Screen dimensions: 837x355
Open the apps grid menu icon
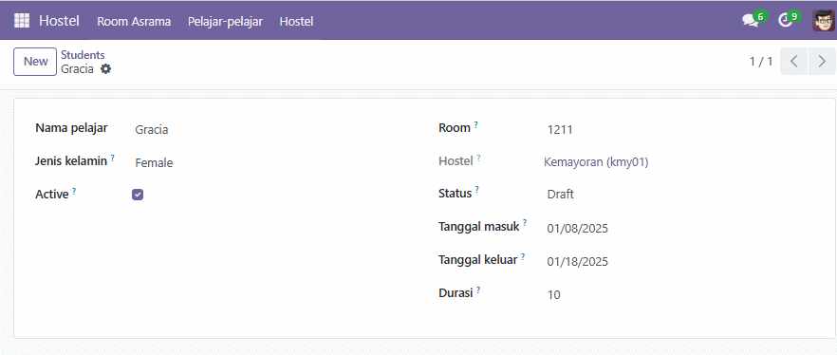pyautogui.click(x=22, y=21)
